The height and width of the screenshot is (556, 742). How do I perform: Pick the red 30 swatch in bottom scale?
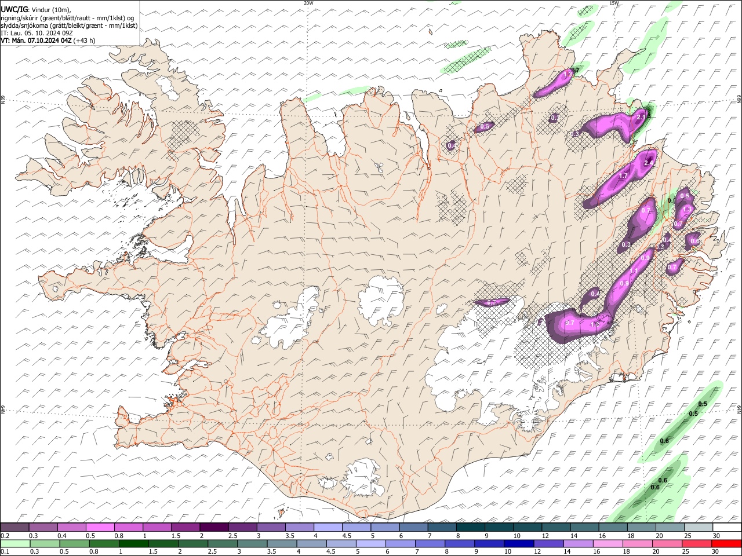726,543
